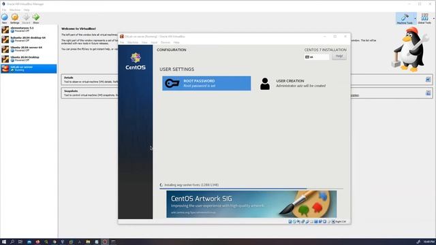Click the Snapshots tool icon in Manager

428,93
